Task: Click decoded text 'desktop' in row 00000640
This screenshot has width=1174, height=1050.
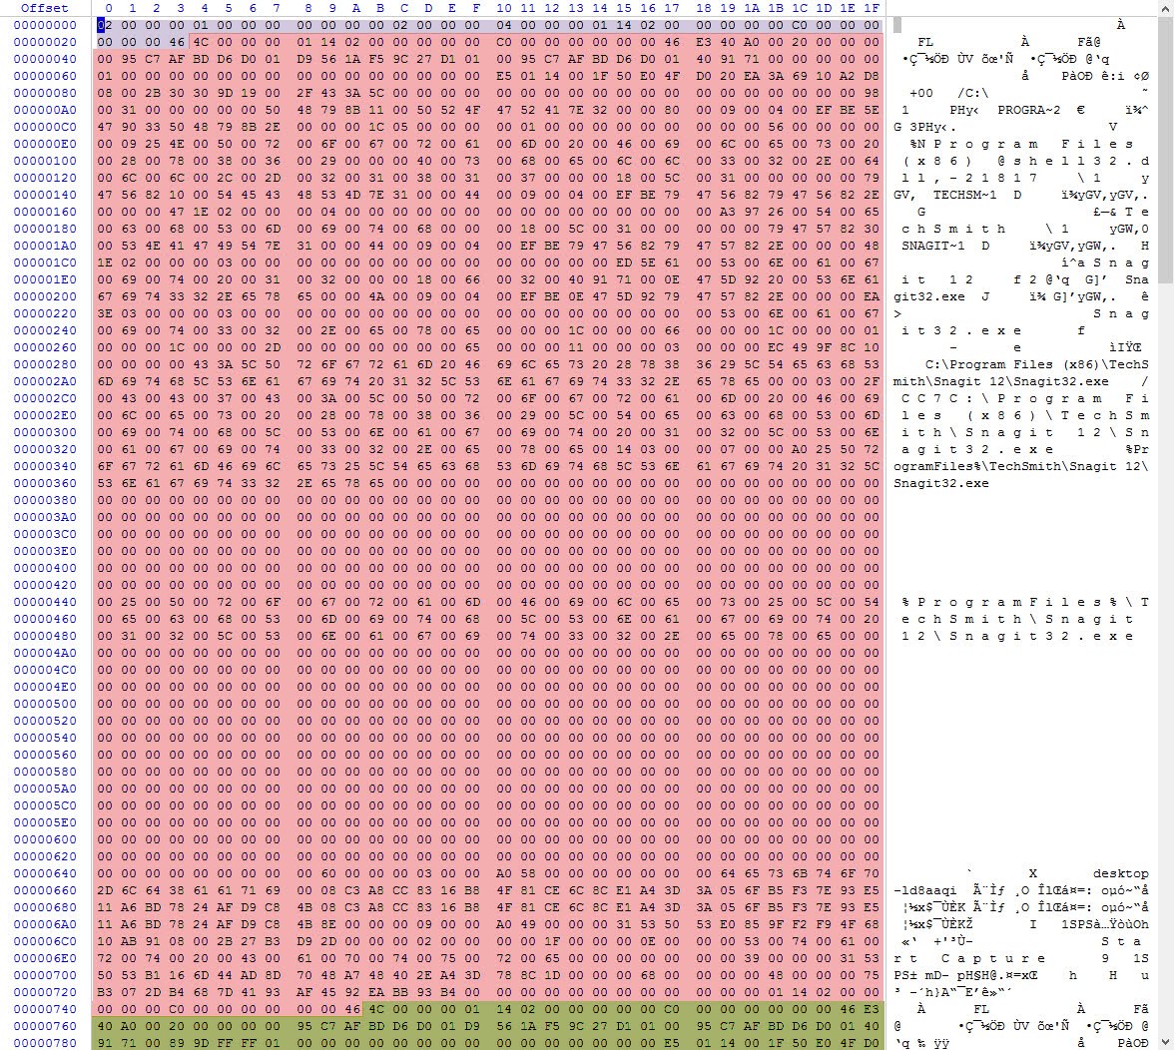Action: click(x=1121, y=873)
